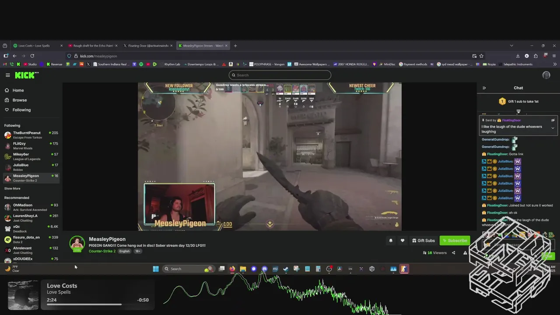Click the stream video player
560x315 pixels.
pos(269,157)
